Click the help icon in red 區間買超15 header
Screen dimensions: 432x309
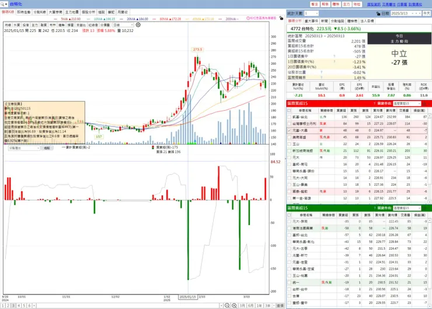click(374, 103)
